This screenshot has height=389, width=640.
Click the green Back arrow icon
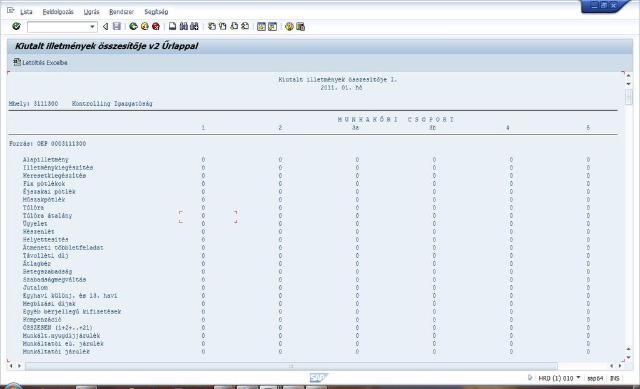133,26
